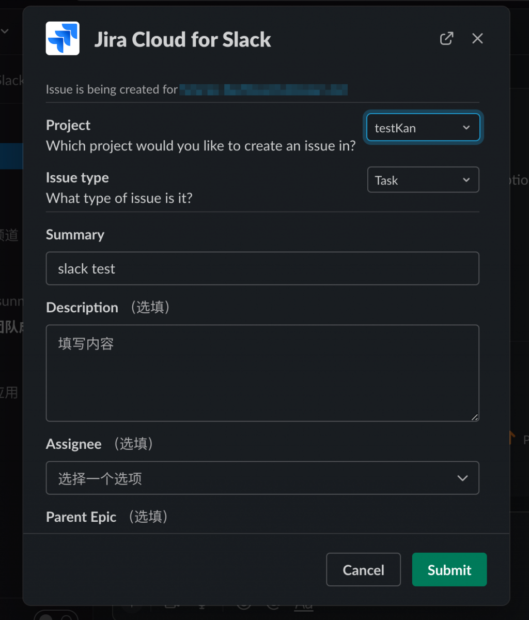This screenshot has height=620, width=529.
Task: Open the dialog in a new window
Action: (x=446, y=39)
